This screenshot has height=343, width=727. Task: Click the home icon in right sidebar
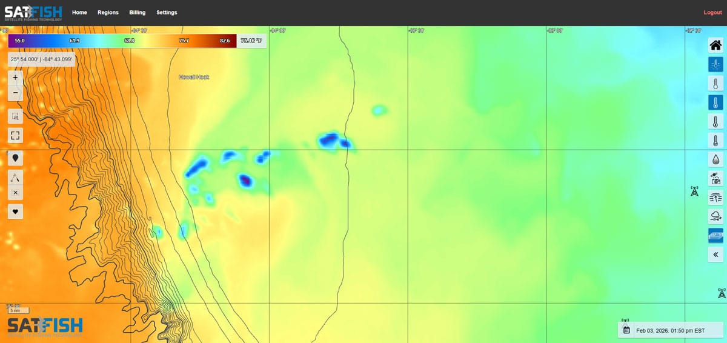point(715,45)
